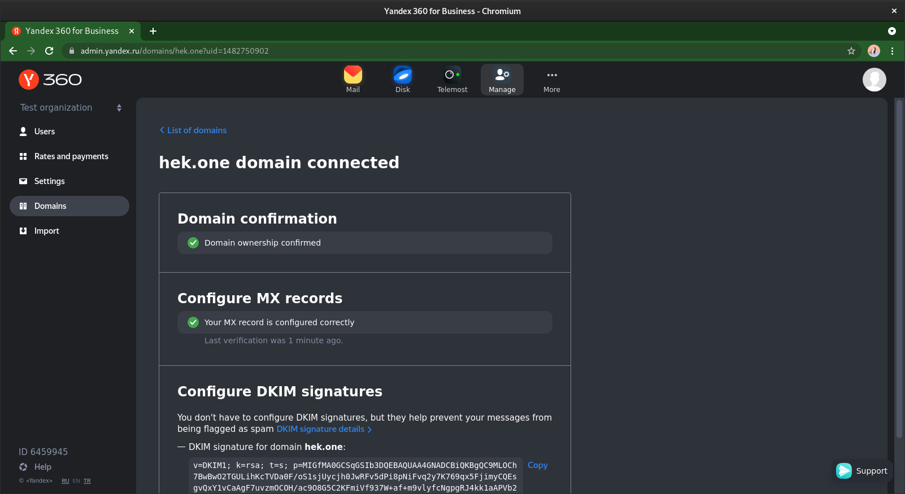Click the 'hek.one domain connected' heading
The image size is (905, 494).
coord(279,163)
